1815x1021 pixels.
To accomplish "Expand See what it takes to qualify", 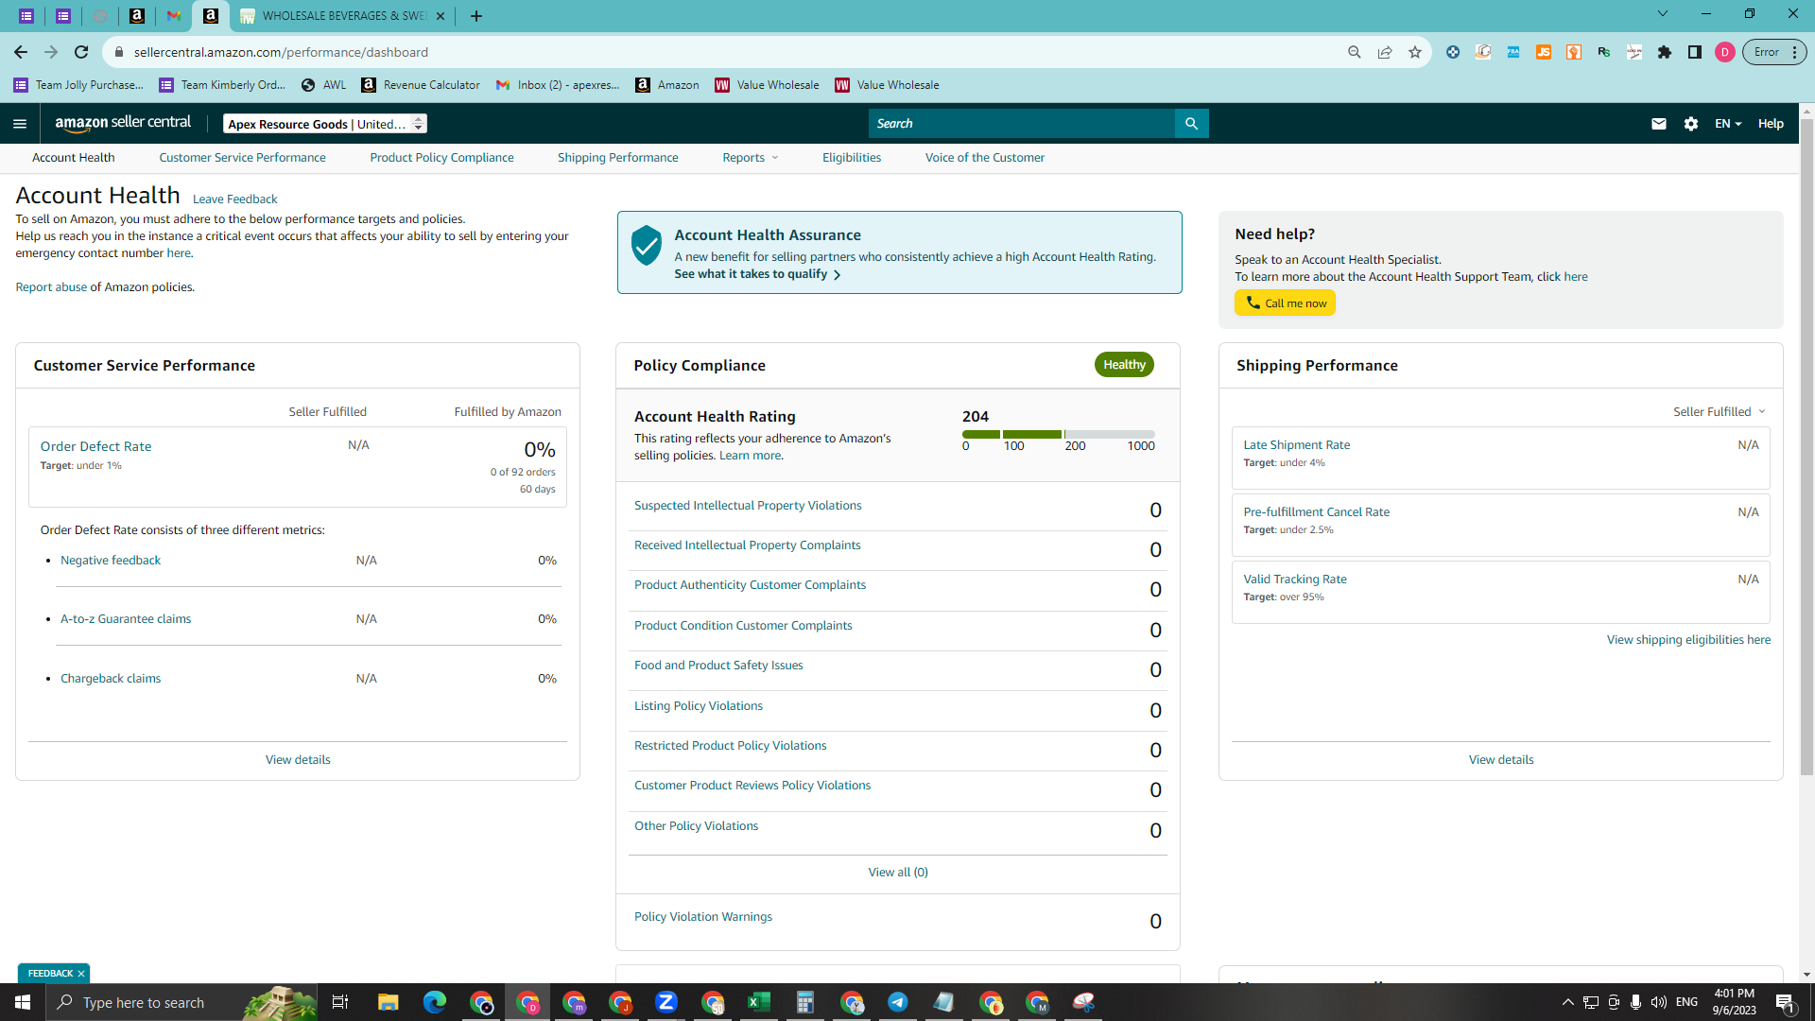I will (757, 274).
